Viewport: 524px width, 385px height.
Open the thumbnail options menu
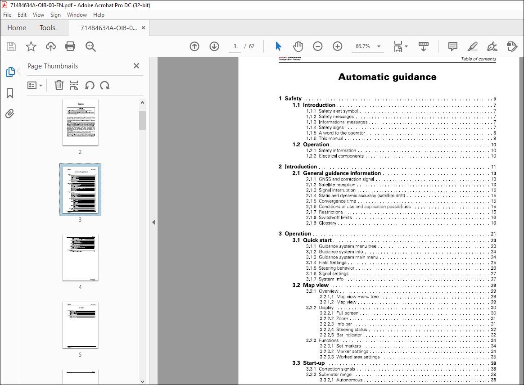(x=35, y=85)
